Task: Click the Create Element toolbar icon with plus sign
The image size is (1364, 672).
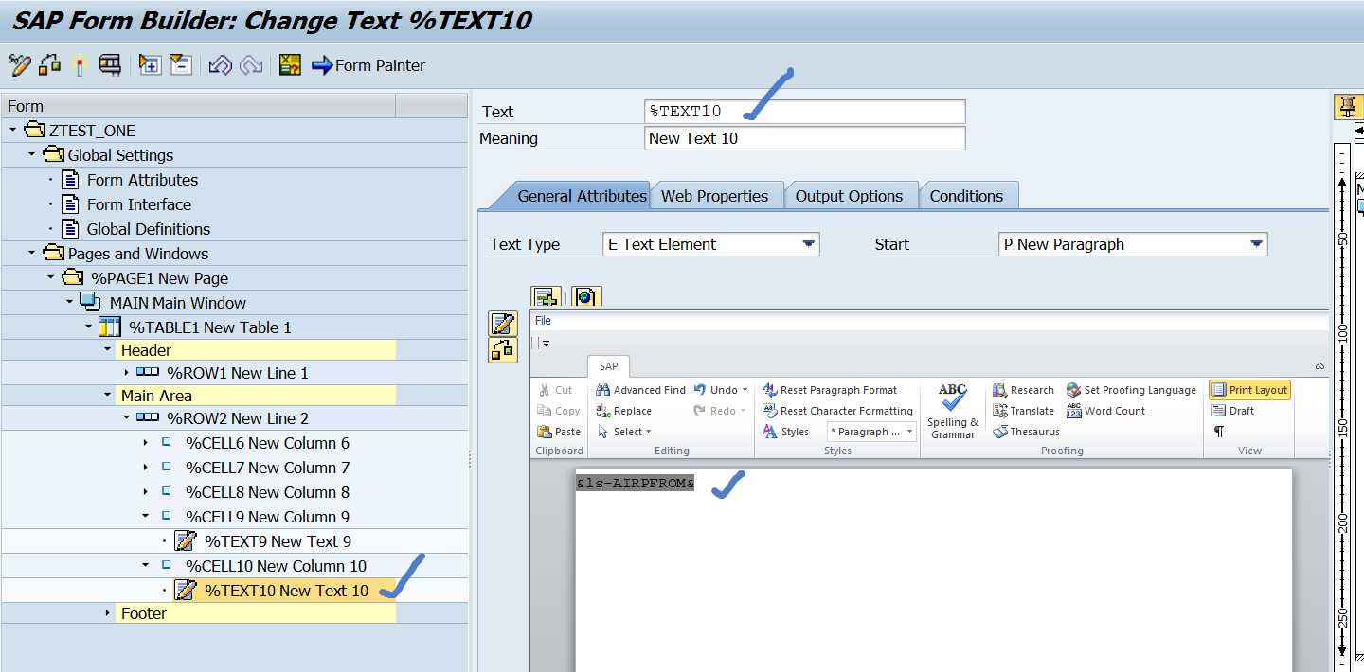Action: (x=149, y=65)
